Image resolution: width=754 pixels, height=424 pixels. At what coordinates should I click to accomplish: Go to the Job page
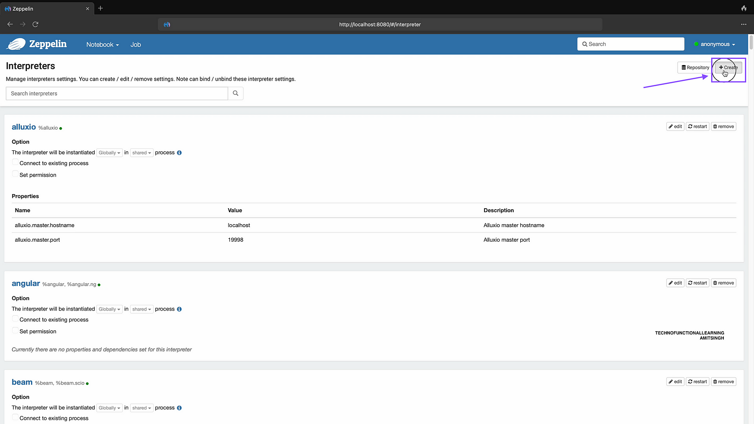(x=136, y=45)
